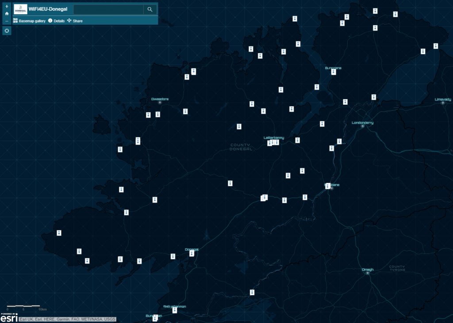Open the WiFi marker at Bundoran
The height and width of the screenshot is (323, 453).
155,318
